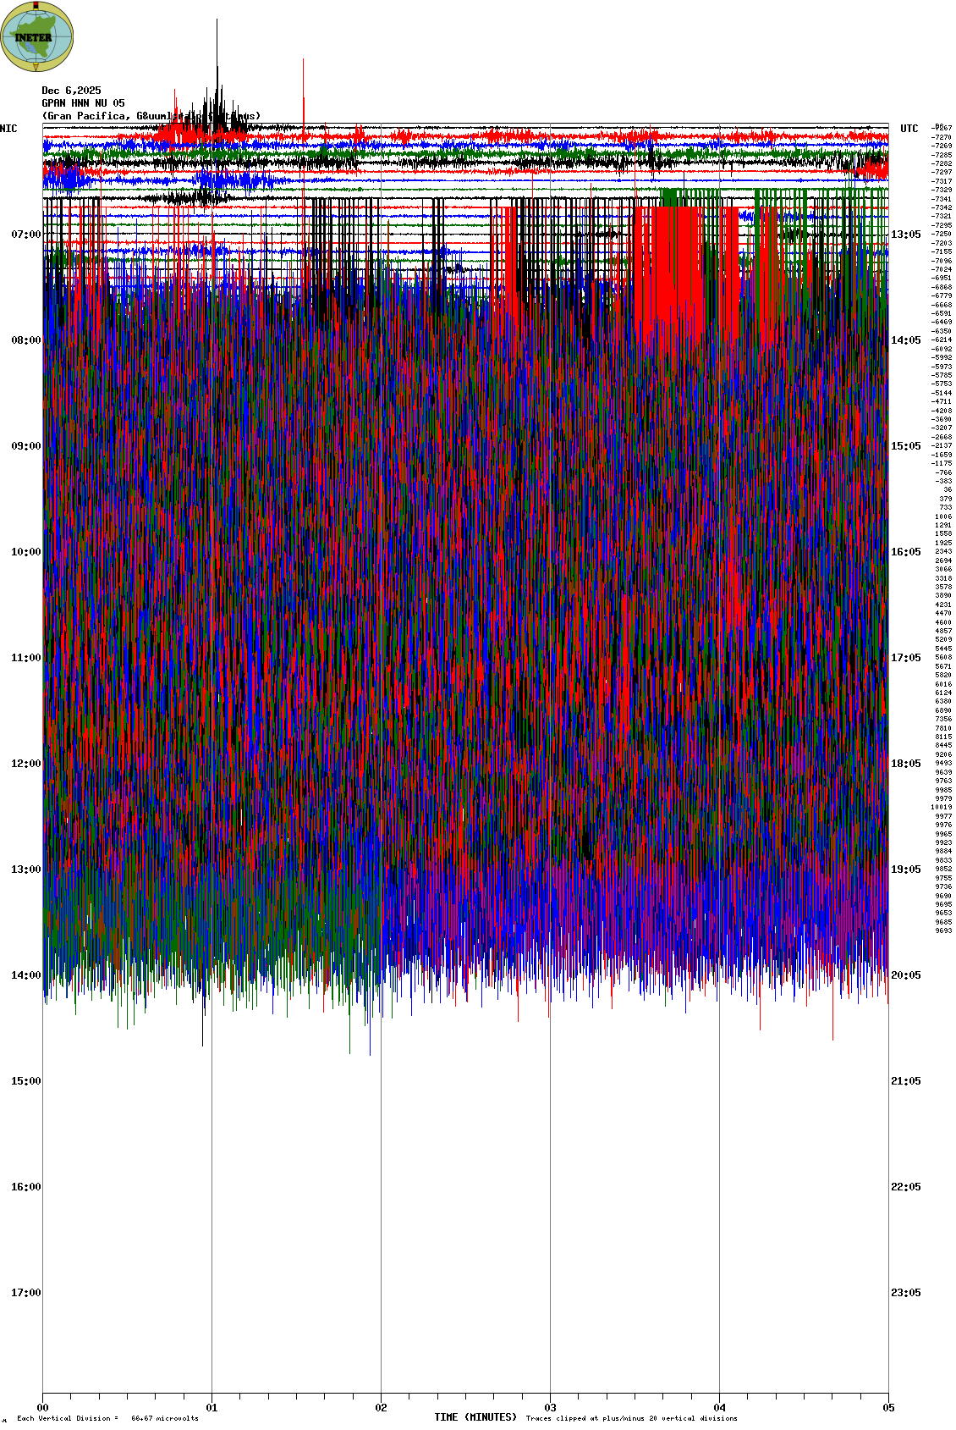
Task: Click the 01 minute tick label
Action: (212, 1408)
